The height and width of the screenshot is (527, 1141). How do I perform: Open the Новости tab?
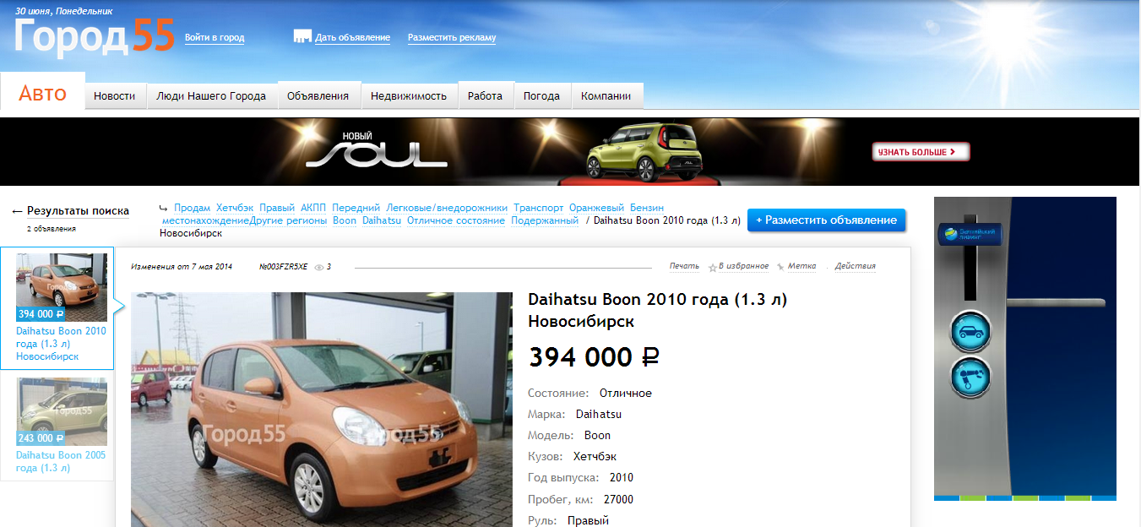pos(115,96)
